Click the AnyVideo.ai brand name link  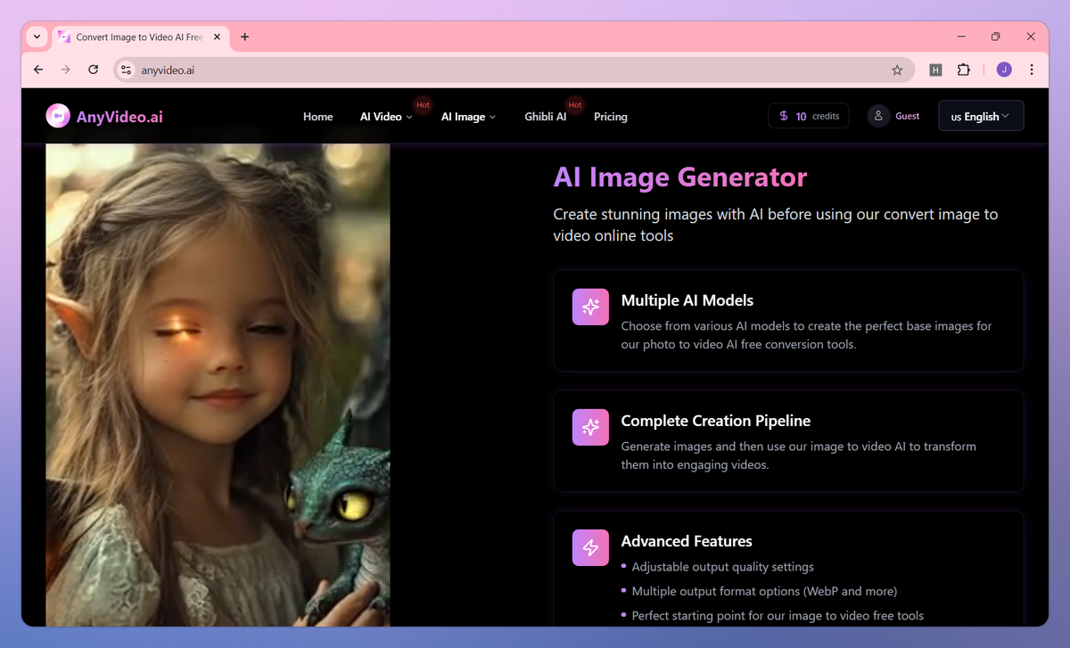[119, 116]
